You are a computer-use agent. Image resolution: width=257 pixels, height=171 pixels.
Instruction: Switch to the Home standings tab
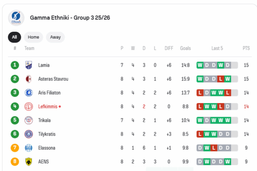tap(33, 37)
